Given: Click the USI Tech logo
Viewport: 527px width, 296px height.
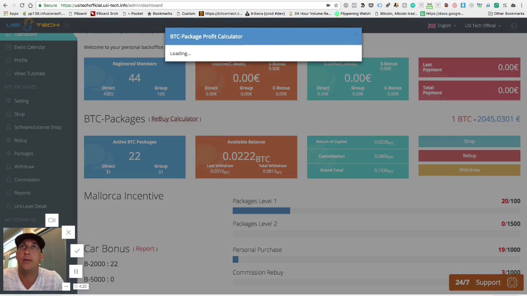Looking at the screenshot, I should pyautogui.click(x=33, y=25).
